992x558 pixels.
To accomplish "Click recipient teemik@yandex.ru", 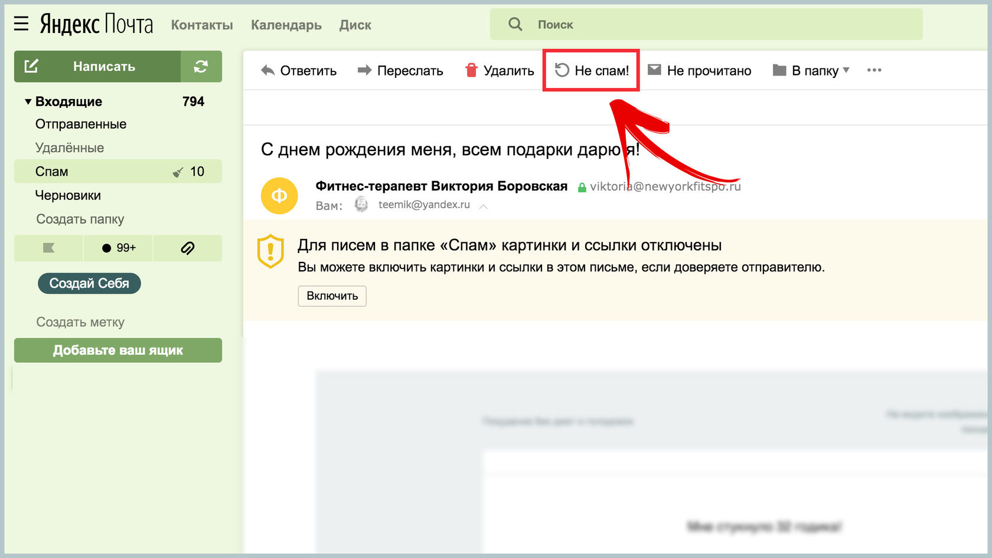I will click(x=424, y=205).
